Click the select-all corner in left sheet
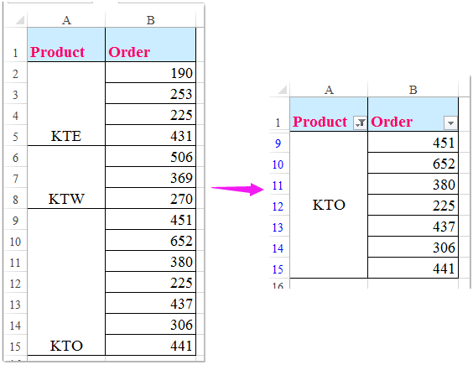The width and height of the screenshot is (473, 365). [x=16, y=20]
